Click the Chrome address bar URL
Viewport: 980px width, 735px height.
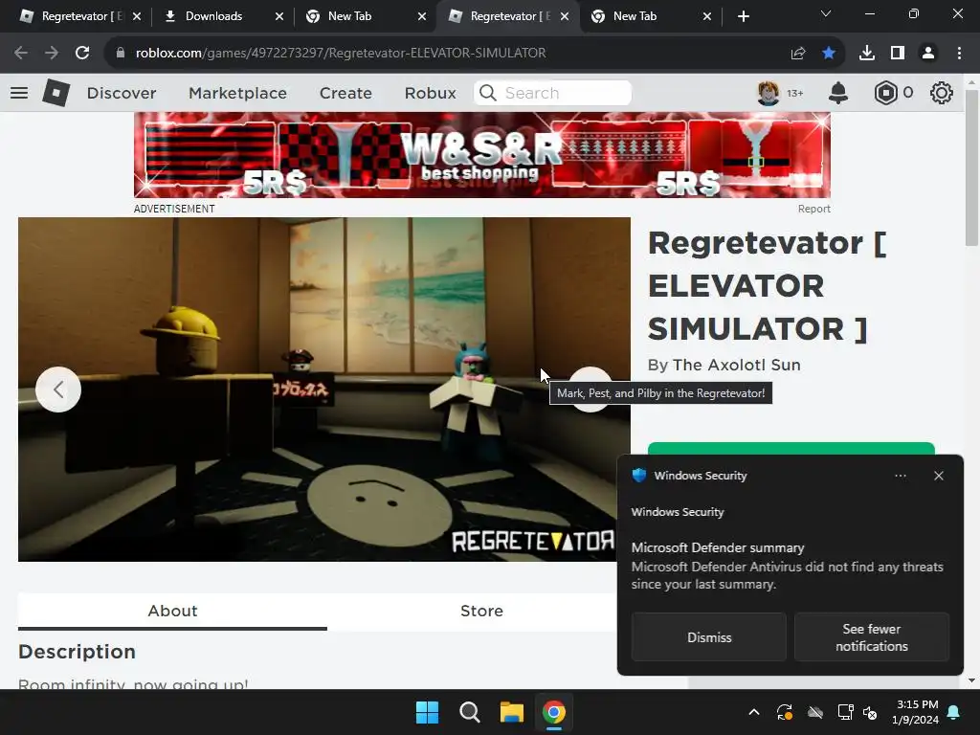coord(341,53)
